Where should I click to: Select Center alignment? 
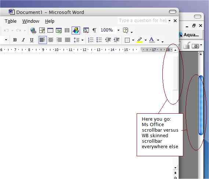click(51, 40)
